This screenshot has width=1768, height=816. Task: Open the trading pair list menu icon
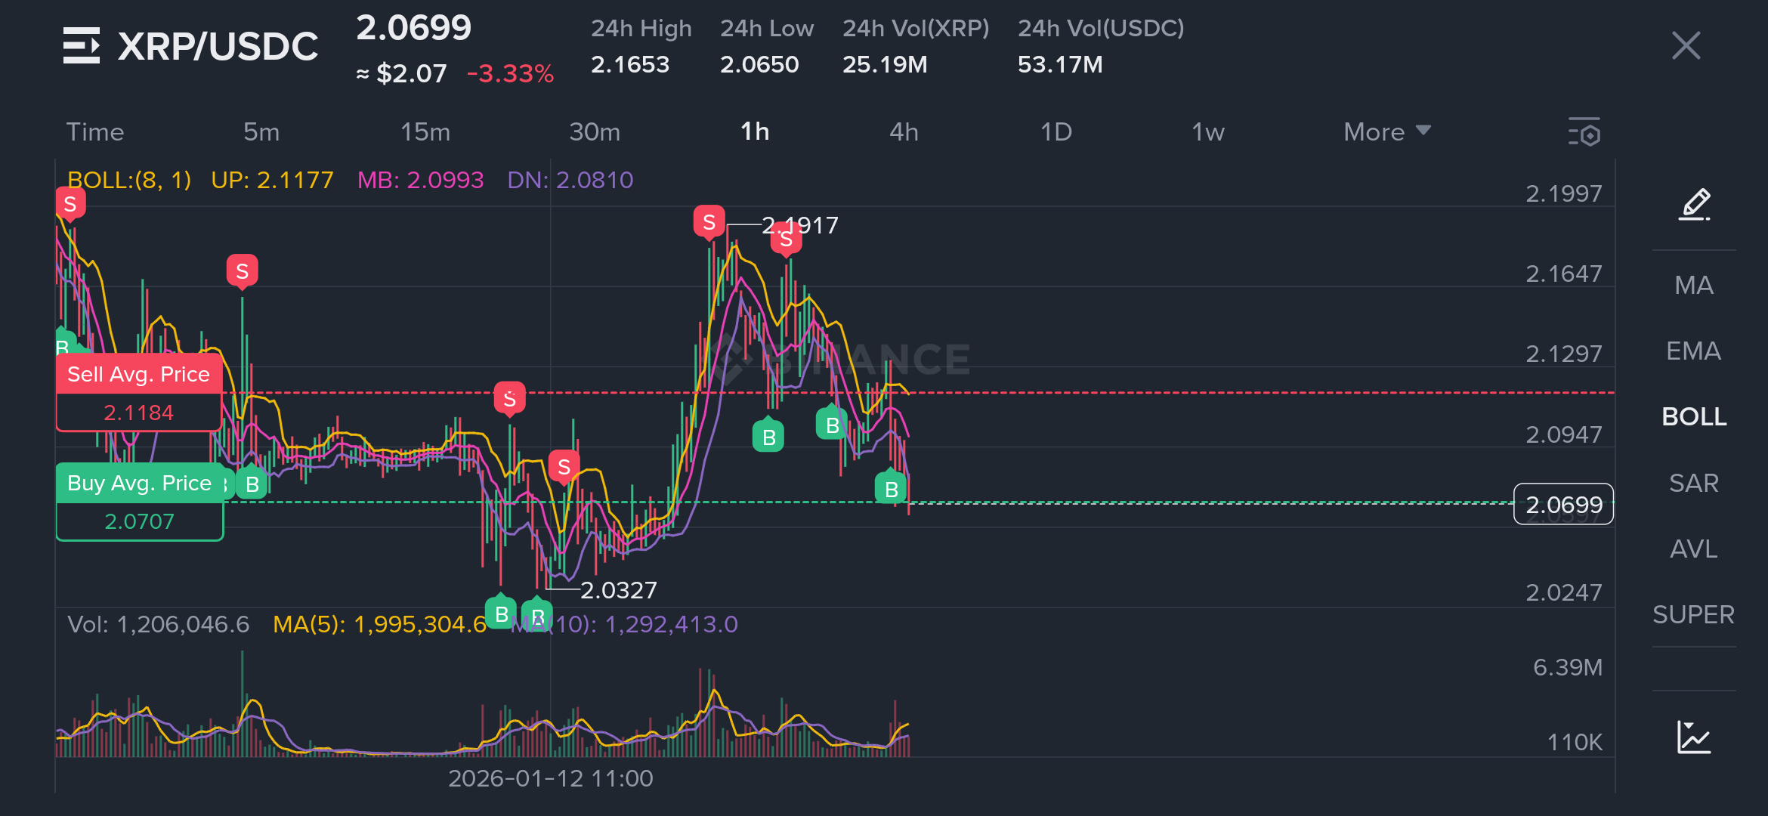click(81, 45)
